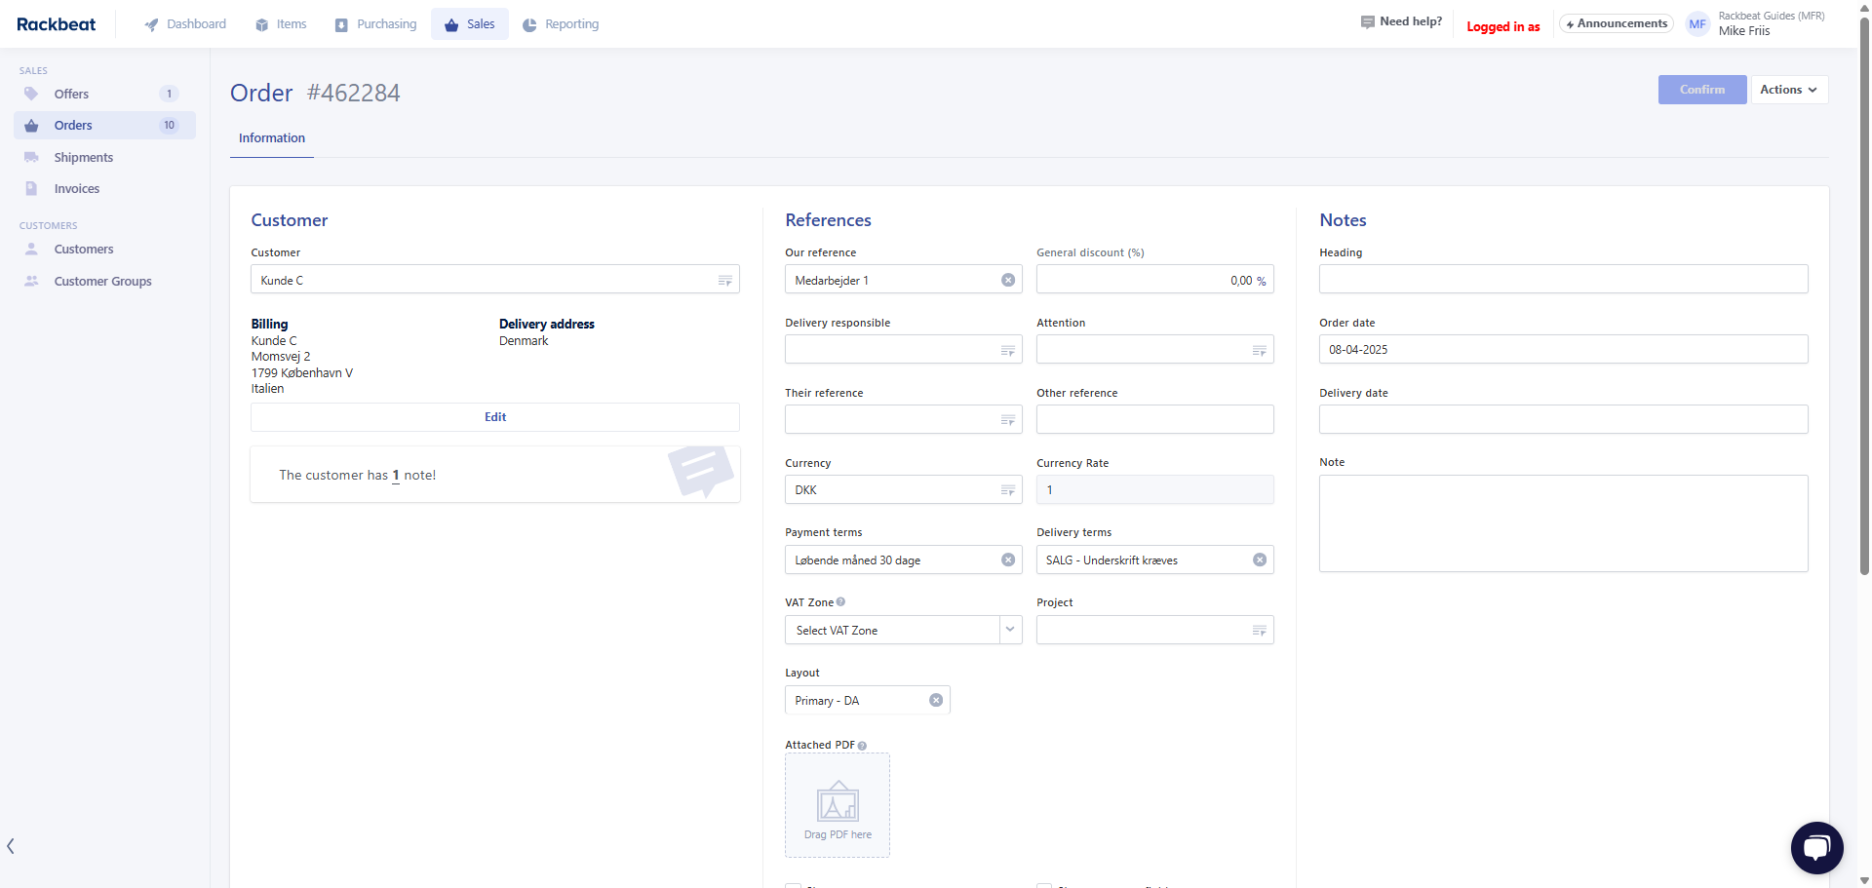Clear the Our reference field value
1872x888 pixels.
coord(1008,281)
